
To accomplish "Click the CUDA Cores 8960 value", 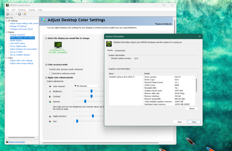I will [x=177, y=85].
